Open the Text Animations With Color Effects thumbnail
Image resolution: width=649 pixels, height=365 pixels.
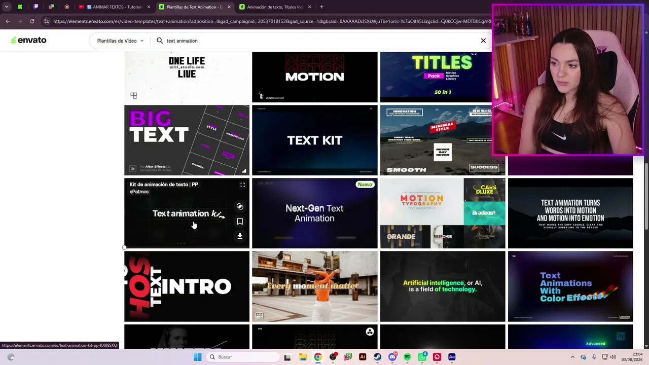tap(570, 286)
